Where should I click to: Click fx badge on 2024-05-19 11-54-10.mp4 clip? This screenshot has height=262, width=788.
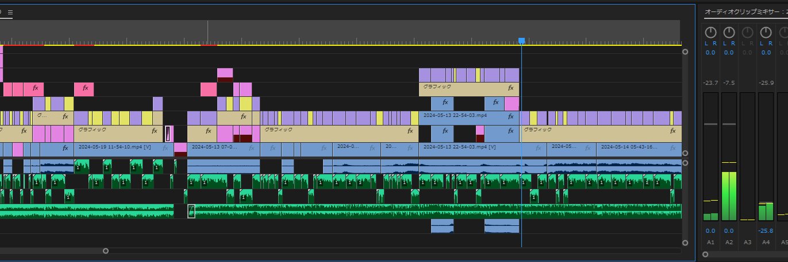(165, 148)
